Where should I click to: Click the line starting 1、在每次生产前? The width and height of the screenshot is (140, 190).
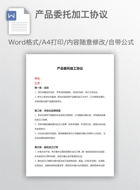pyautogui.click(x=70, y=152)
